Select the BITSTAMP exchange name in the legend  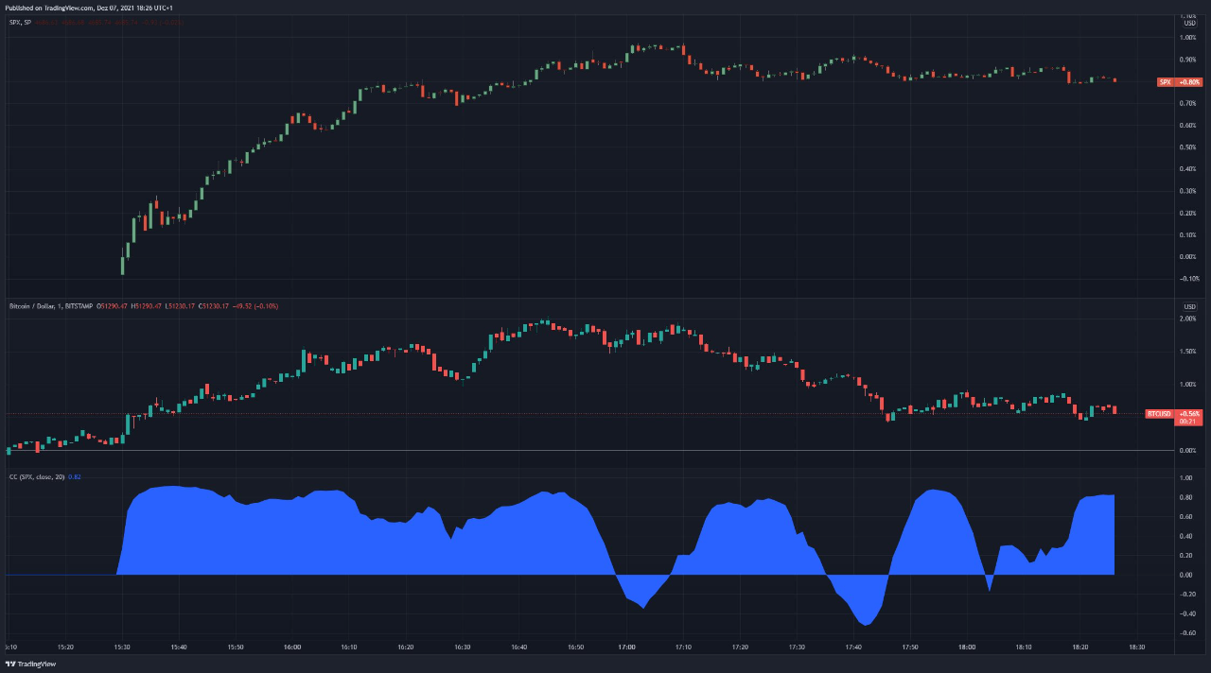(79, 305)
